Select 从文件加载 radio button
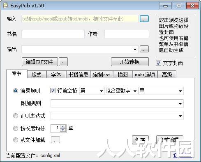The height and width of the screenshot is (162, 201). pos(16,140)
